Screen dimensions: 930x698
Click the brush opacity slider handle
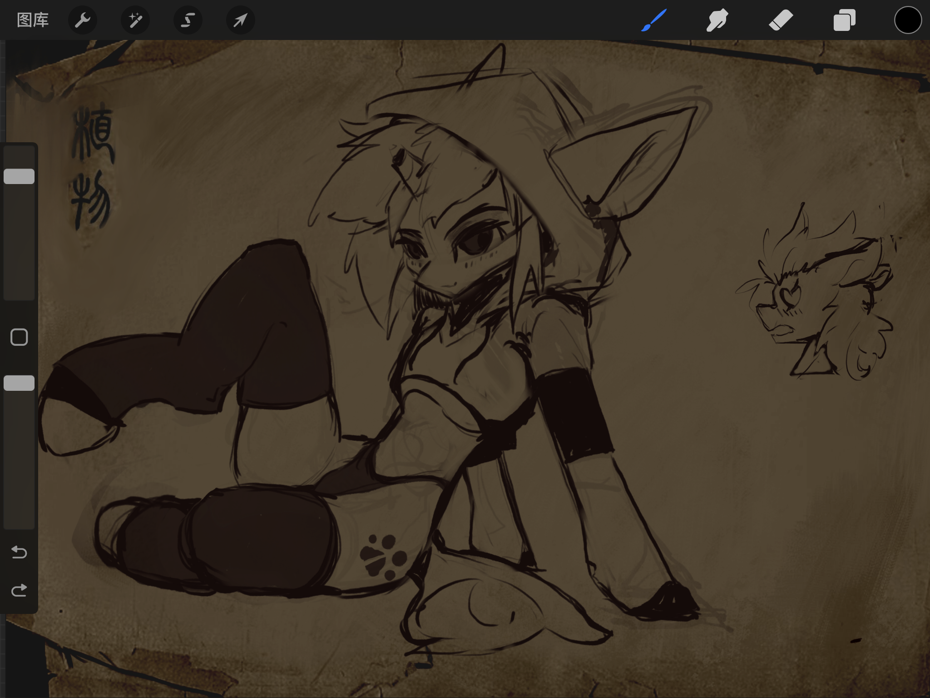pos(19,383)
